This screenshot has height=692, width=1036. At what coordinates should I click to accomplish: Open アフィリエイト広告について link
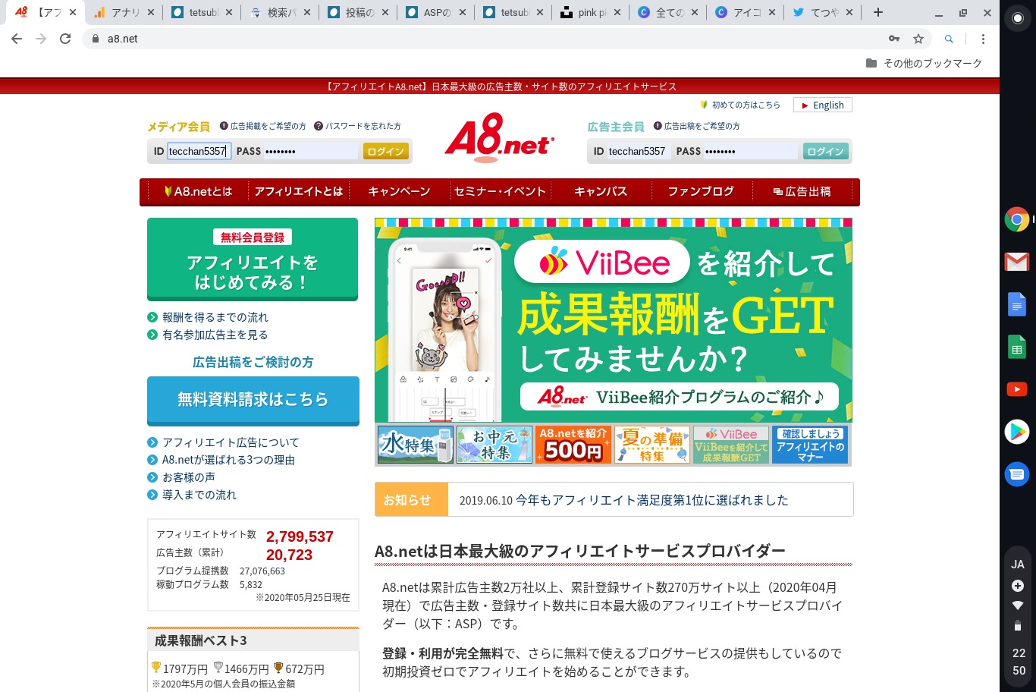231,442
